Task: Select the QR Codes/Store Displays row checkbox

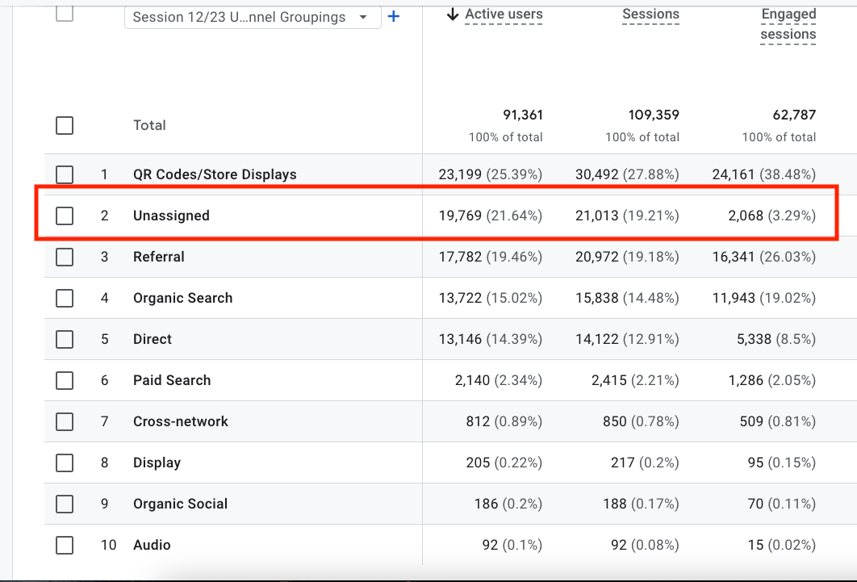Action: (65, 174)
